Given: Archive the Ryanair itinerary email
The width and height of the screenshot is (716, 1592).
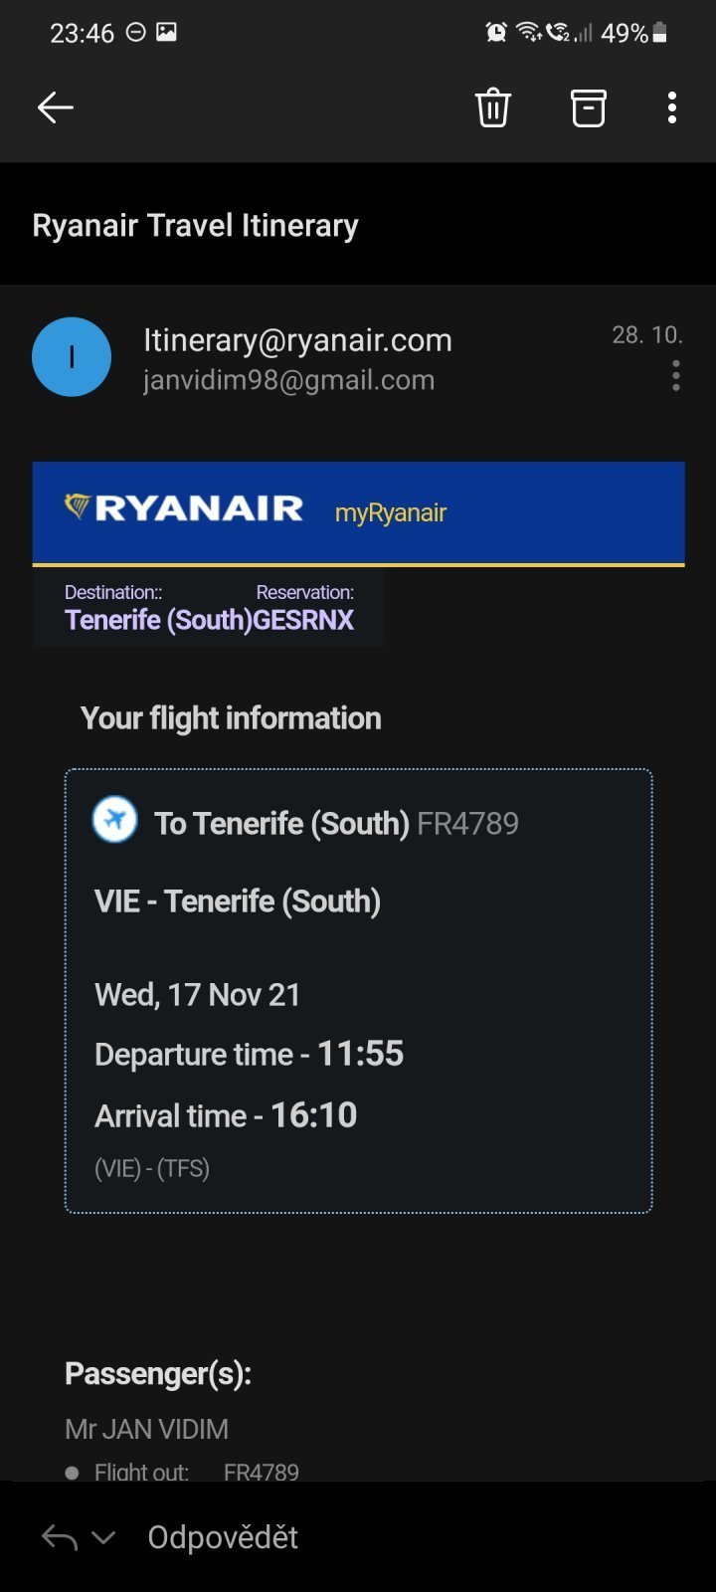Looking at the screenshot, I should [588, 107].
